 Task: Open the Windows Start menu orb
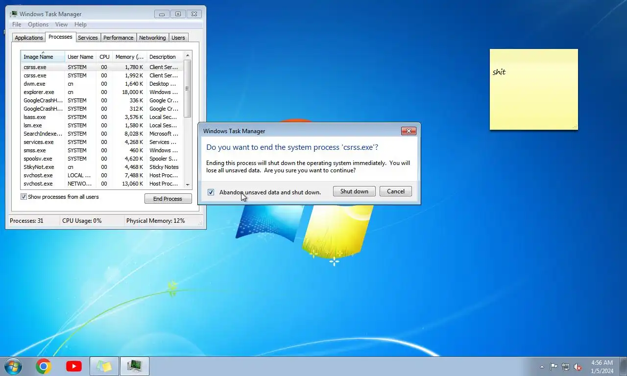click(13, 366)
